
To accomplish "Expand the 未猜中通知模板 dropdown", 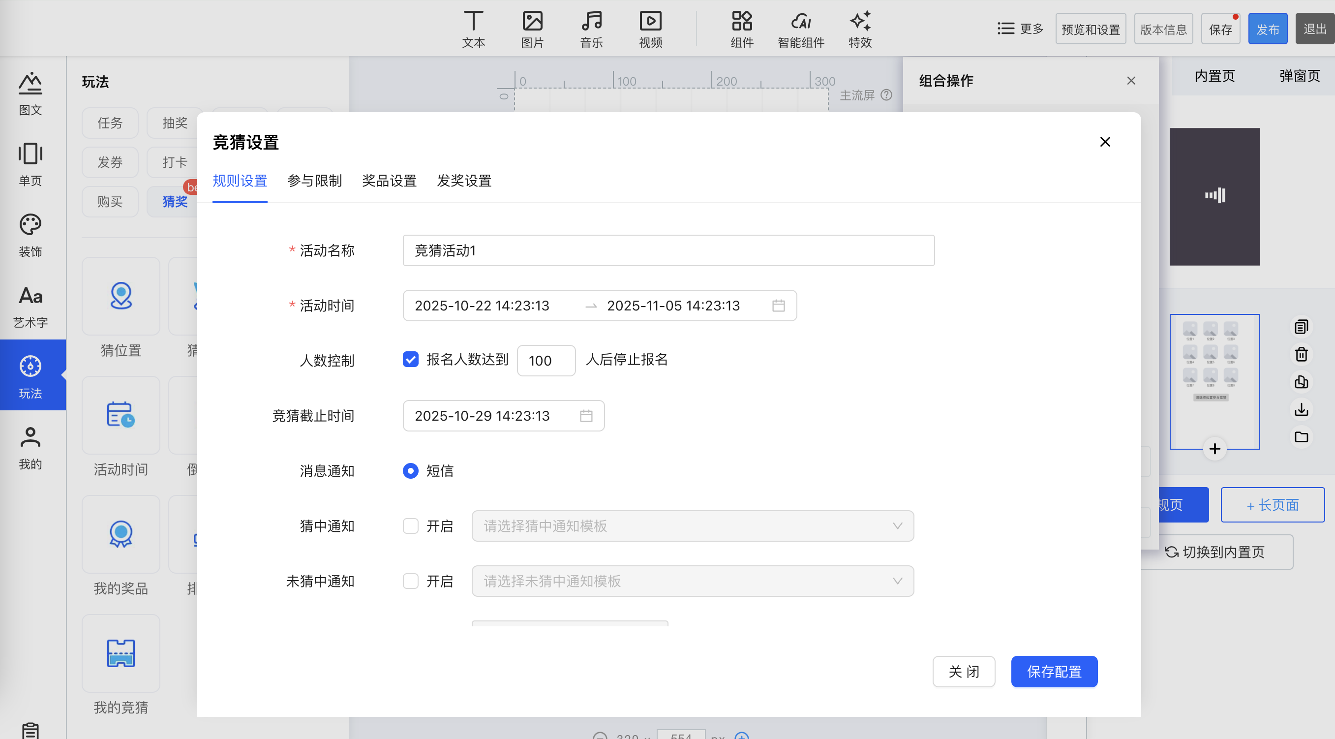I will coord(693,581).
